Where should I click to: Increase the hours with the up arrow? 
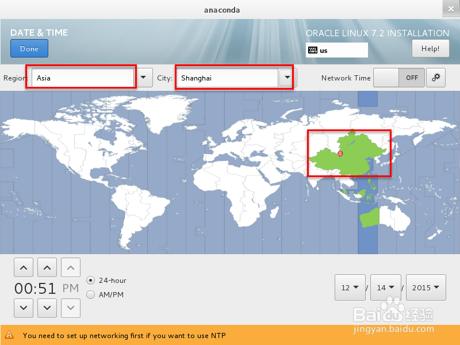[24, 267]
